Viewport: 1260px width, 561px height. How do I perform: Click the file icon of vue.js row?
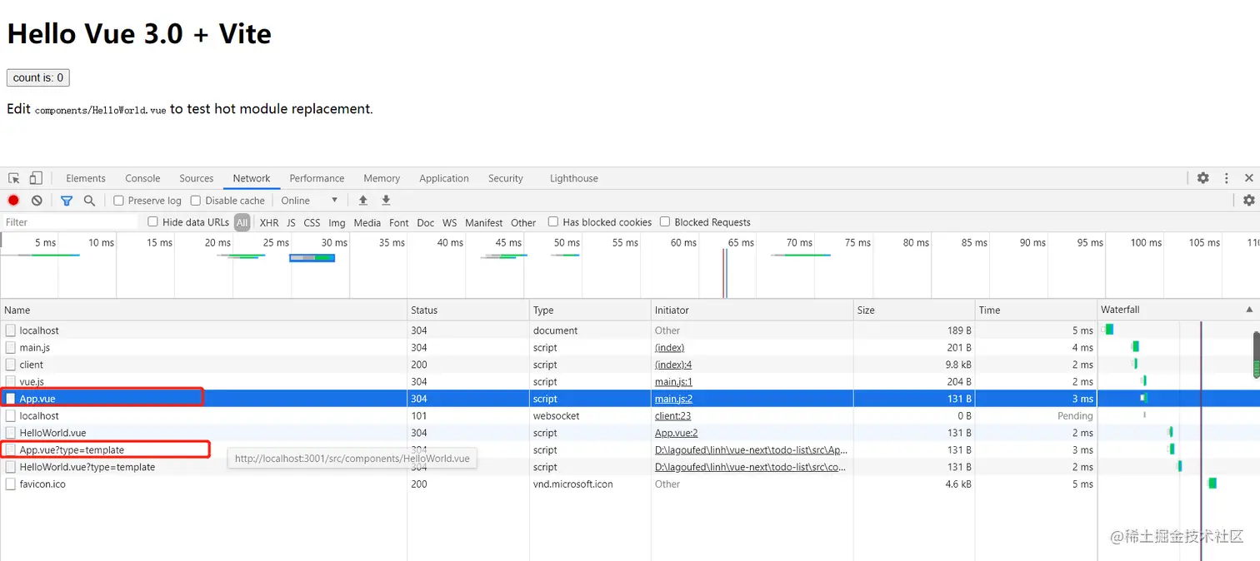11,382
